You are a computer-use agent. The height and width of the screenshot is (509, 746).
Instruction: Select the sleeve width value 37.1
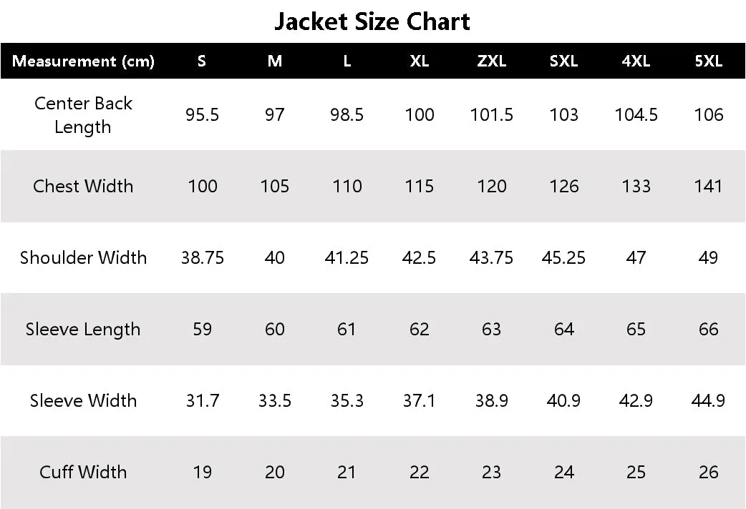click(419, 400)
